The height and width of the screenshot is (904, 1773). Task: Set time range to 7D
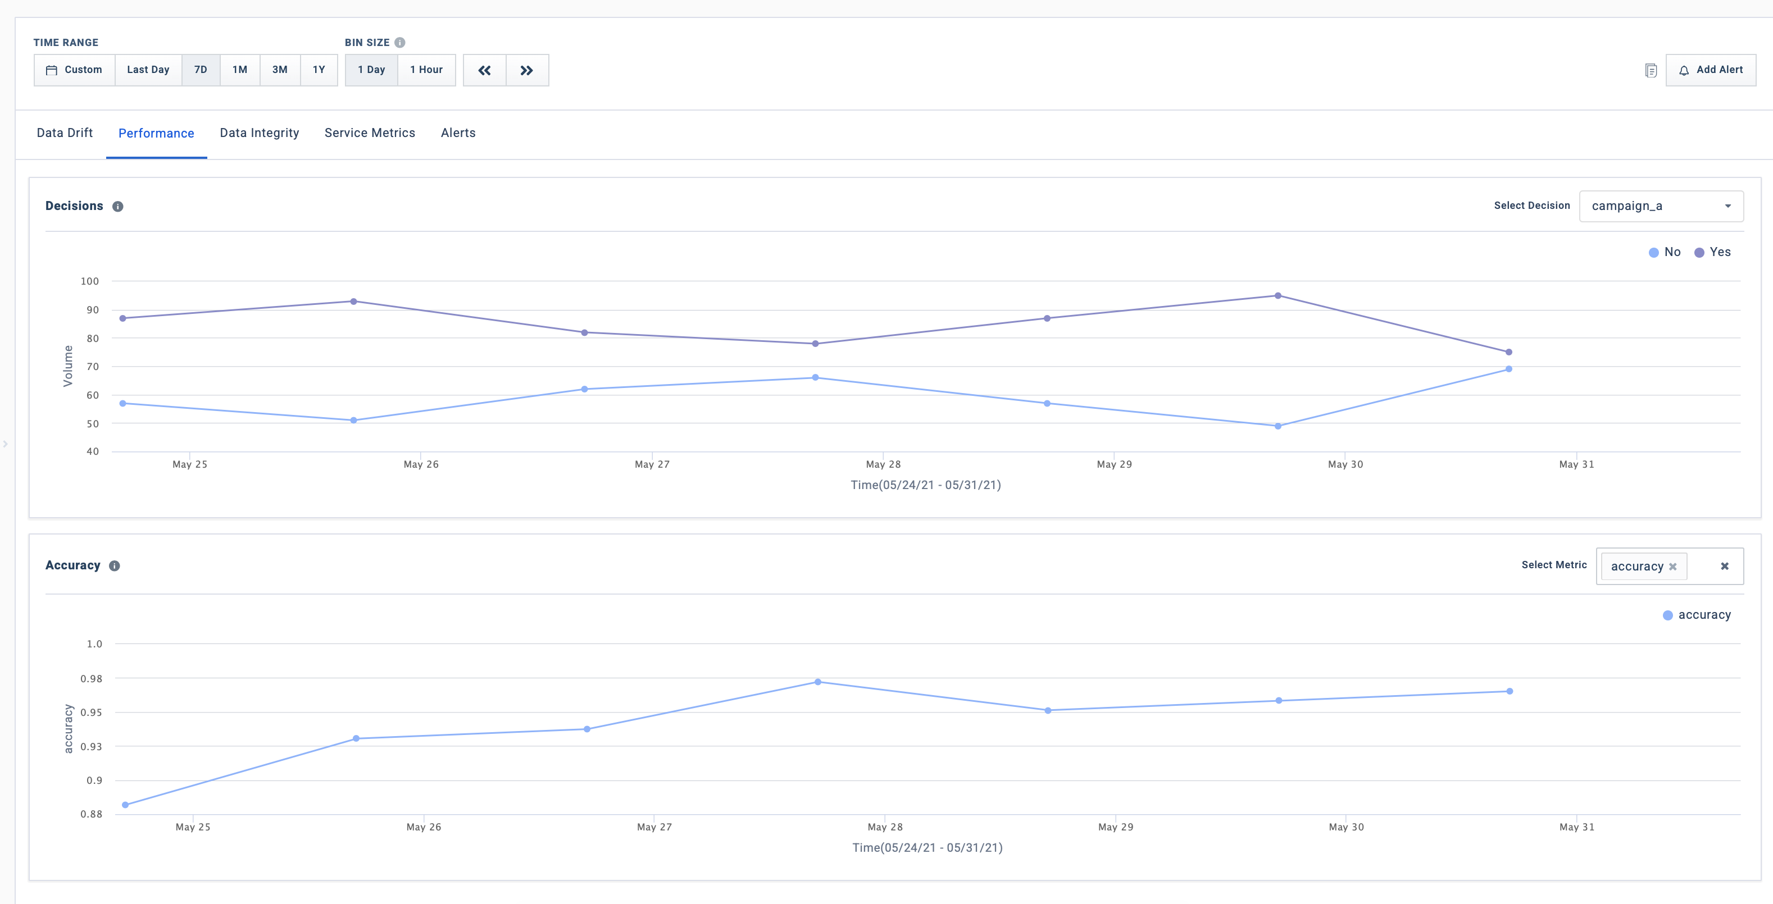[201, 70]
